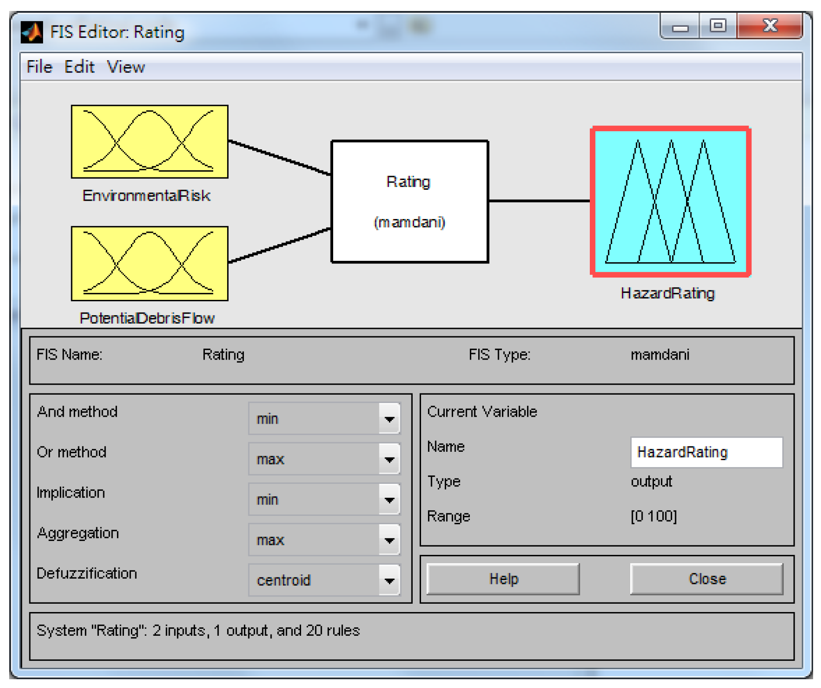Screen dimensions: 821x688
Task: Expand the Implication method dropdown
Action: [324, 500]
